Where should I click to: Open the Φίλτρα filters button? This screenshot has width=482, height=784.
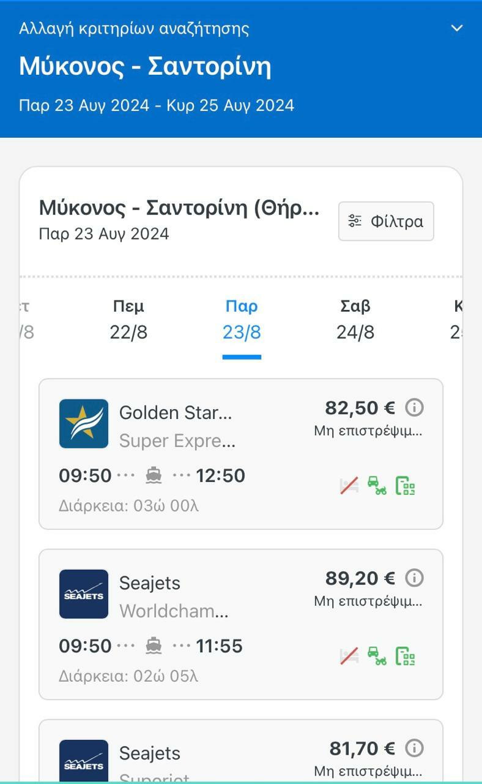(386, 221)
